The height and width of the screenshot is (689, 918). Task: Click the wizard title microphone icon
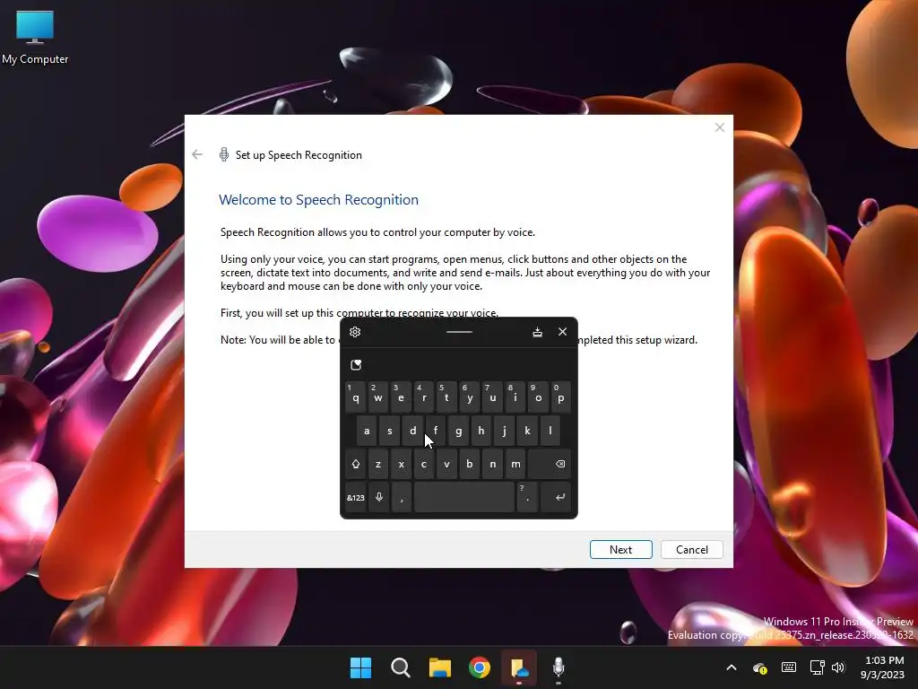coord(223,154)
